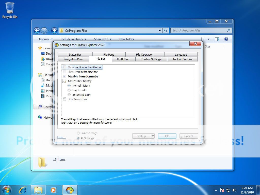260x195 pixels.
Task: Launch Internet Explorer from the taskbar
Action: 23,190
